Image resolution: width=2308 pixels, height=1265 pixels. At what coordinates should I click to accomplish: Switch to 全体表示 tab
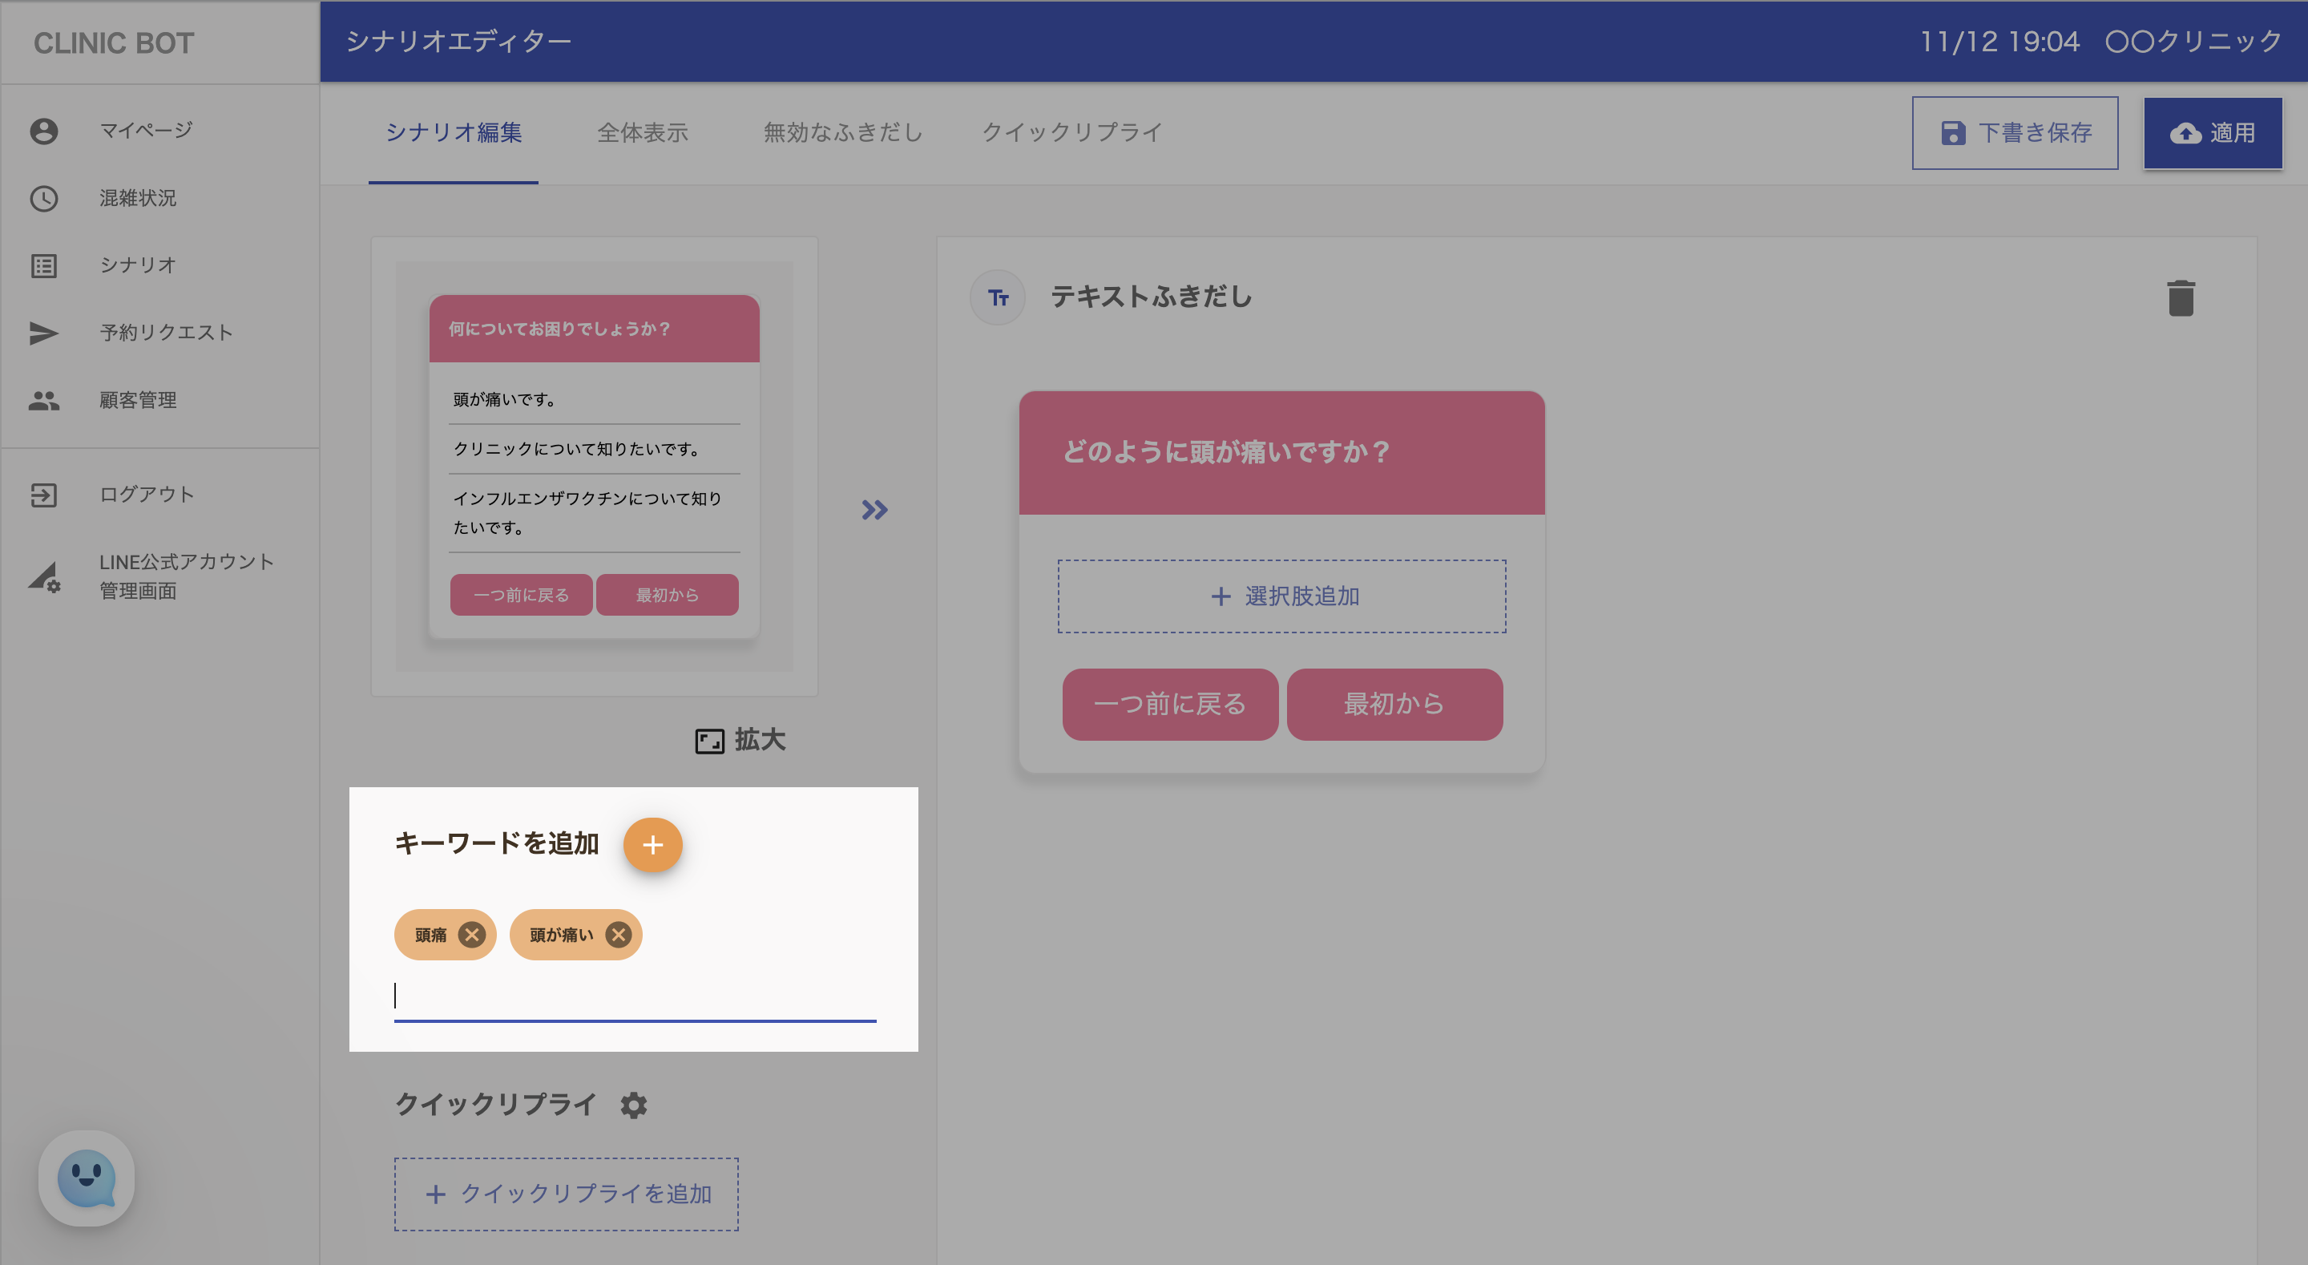(643, 133)
